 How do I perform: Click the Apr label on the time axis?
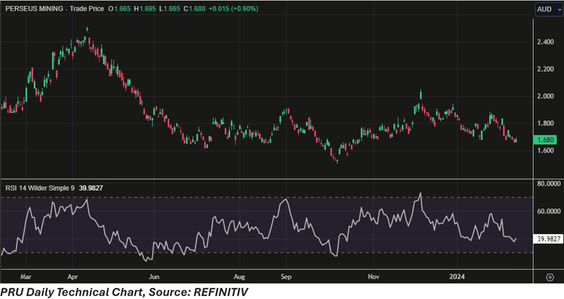coord(72,276)
